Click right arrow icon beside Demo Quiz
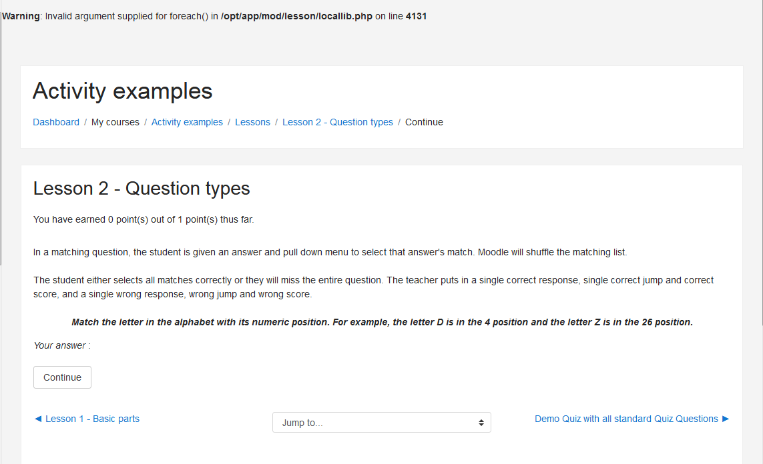 [726, 419]
